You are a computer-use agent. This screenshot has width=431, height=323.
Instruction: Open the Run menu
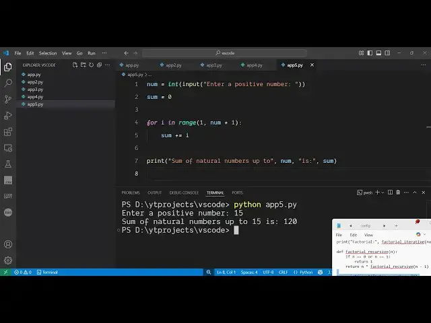click(92, 53)
